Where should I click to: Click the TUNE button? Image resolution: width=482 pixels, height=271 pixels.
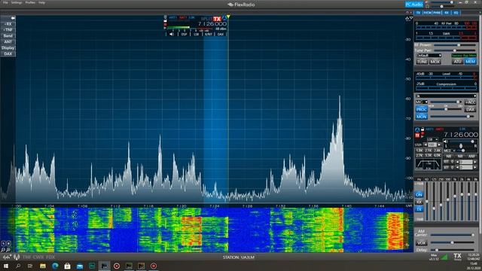(x=422, y=62)
